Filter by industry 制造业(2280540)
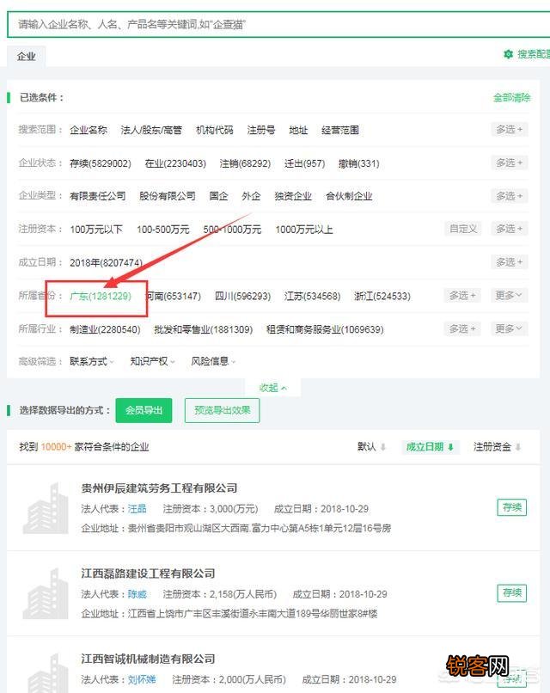The width and height of the screenshot is (550, 693). tap(105, 329)
